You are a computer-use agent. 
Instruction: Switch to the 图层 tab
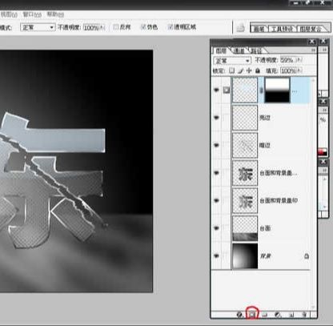tap(221, 50)
